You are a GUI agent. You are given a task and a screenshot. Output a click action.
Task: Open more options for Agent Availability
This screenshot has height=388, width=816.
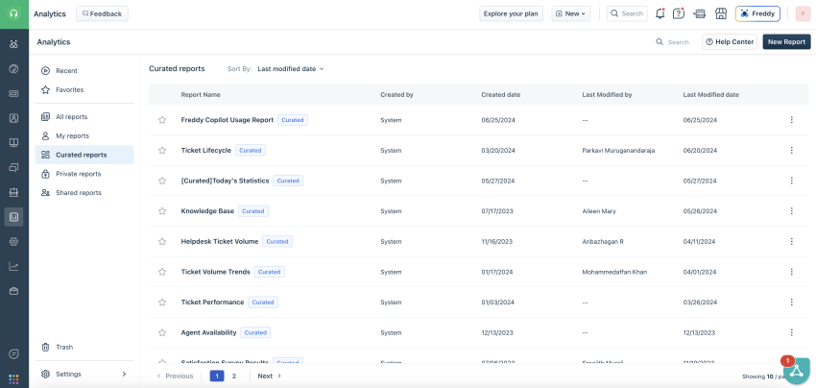click(792, 332)
